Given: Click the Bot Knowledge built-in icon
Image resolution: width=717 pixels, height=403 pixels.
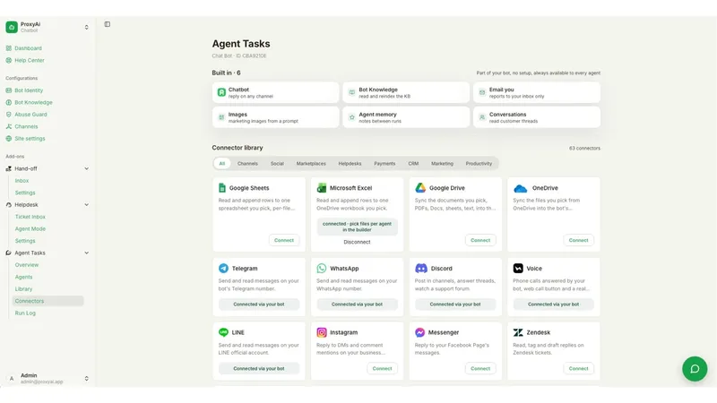Looking at the screenshot, I should (351, 92).
